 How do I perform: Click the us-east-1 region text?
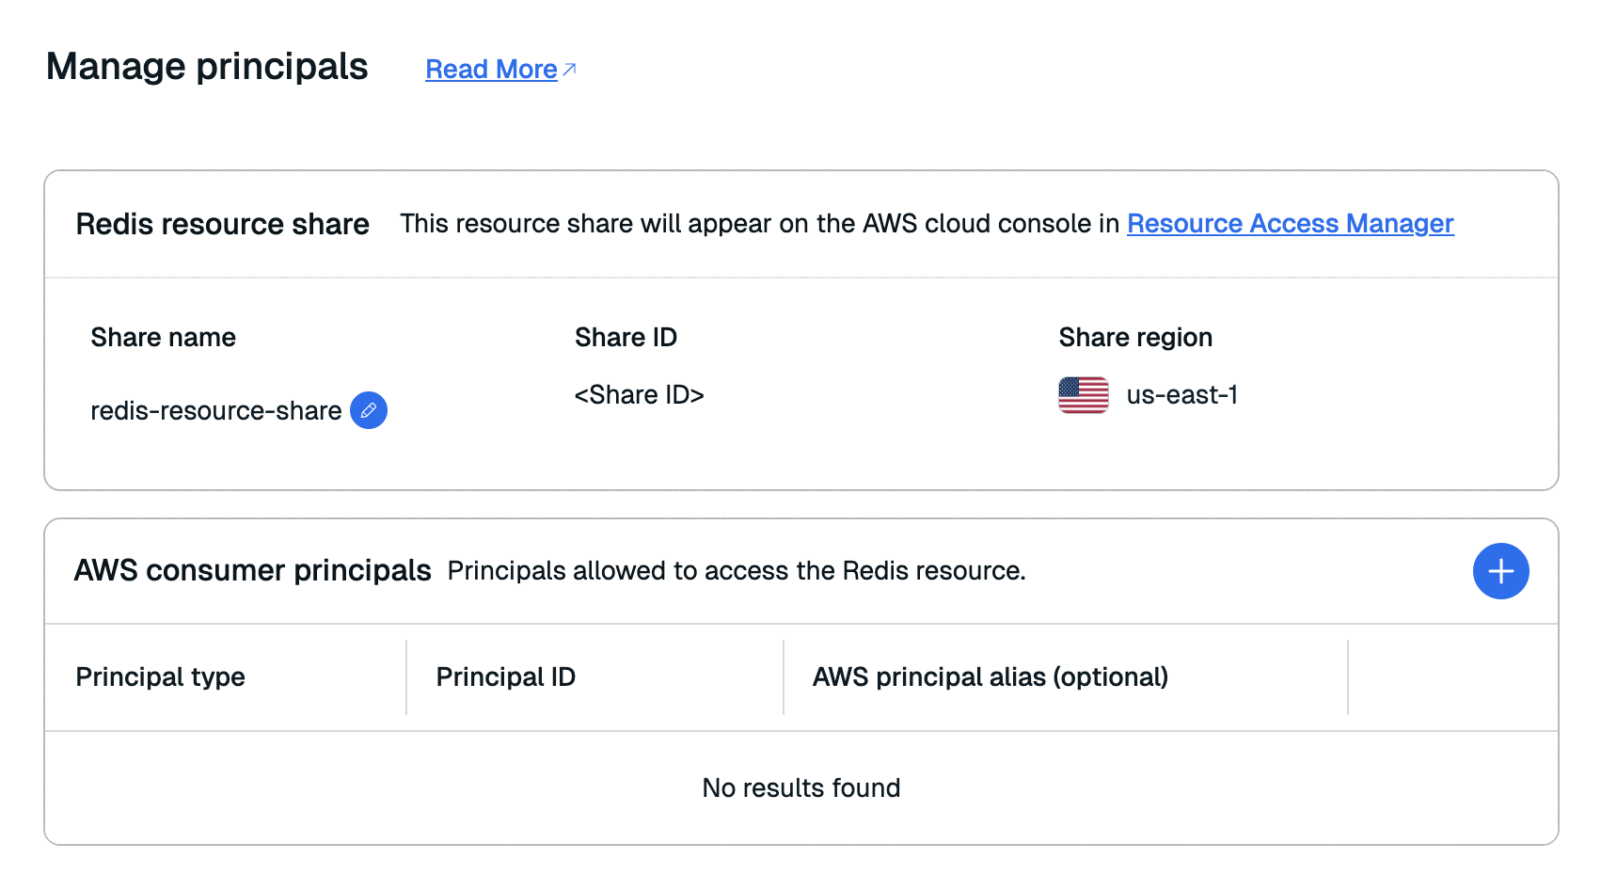tap(1181, 395)
